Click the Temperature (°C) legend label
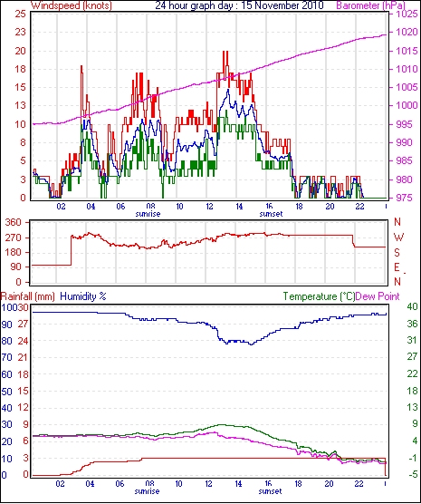This screenshot has width=421, height=504. pos(319,296)
